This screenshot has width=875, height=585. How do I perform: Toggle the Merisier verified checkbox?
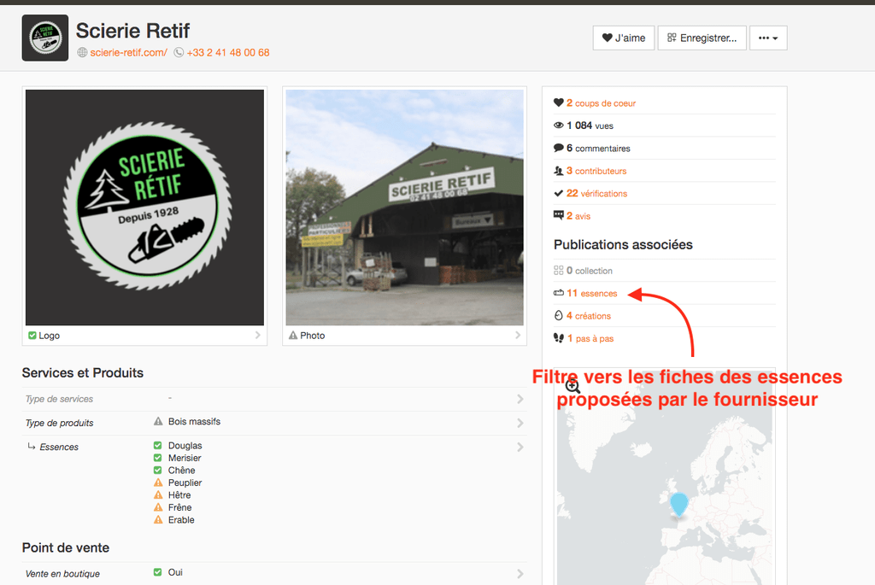pyautogui.click(x=157, y=457)
